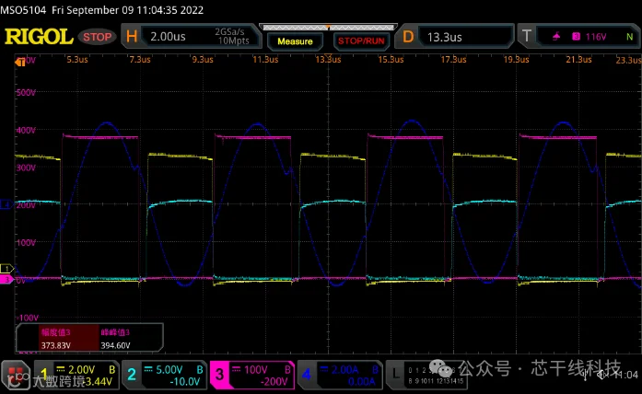Image resolution: width=642 pixels, height=394 pixels.
Task: Tap the 13.3us center time label
Action: pyautogui.click(x=328, y=60)
